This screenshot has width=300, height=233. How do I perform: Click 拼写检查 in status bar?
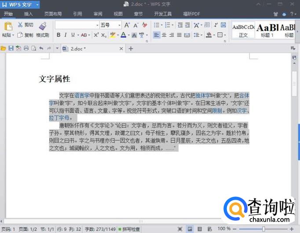129,229
